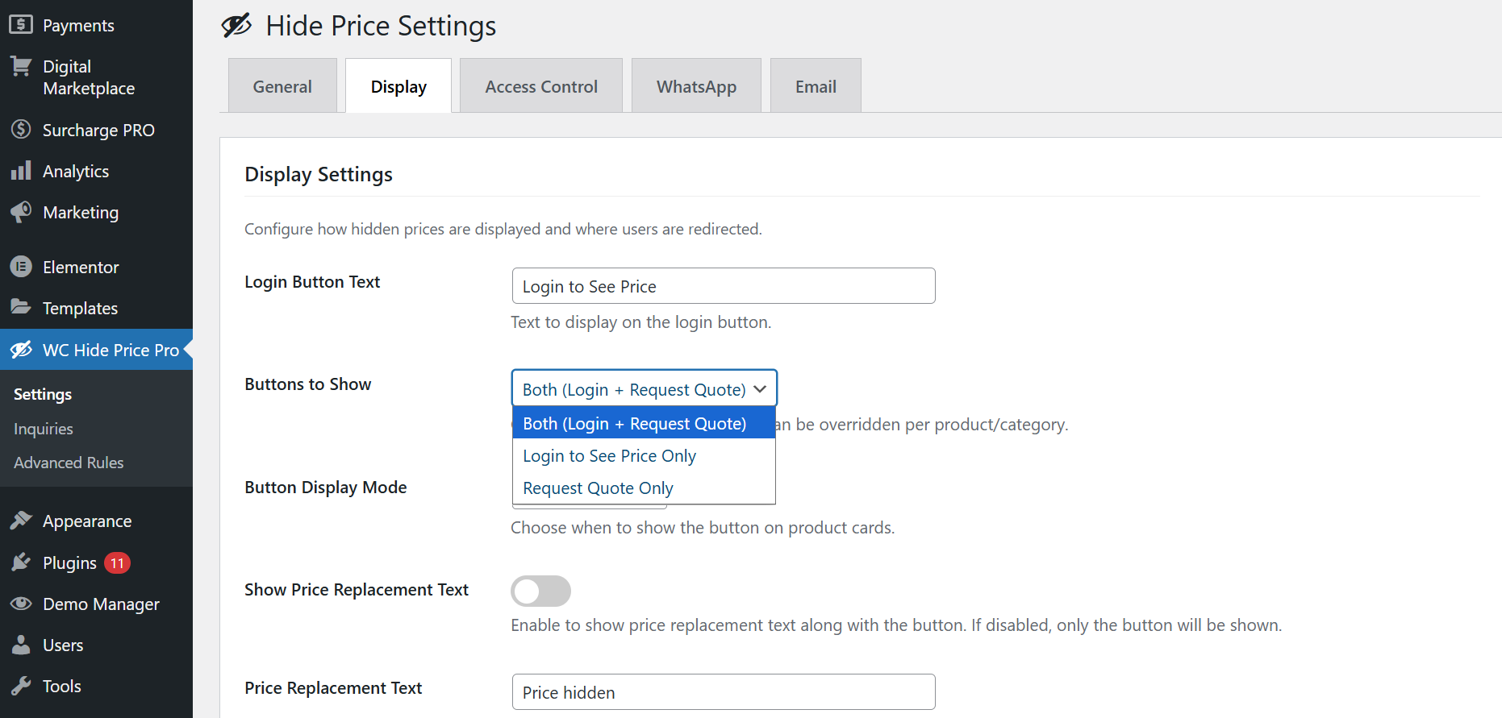Select Login to See Price Only option
This screenshot has width=1502, height=718.
[x=609, y=455]
